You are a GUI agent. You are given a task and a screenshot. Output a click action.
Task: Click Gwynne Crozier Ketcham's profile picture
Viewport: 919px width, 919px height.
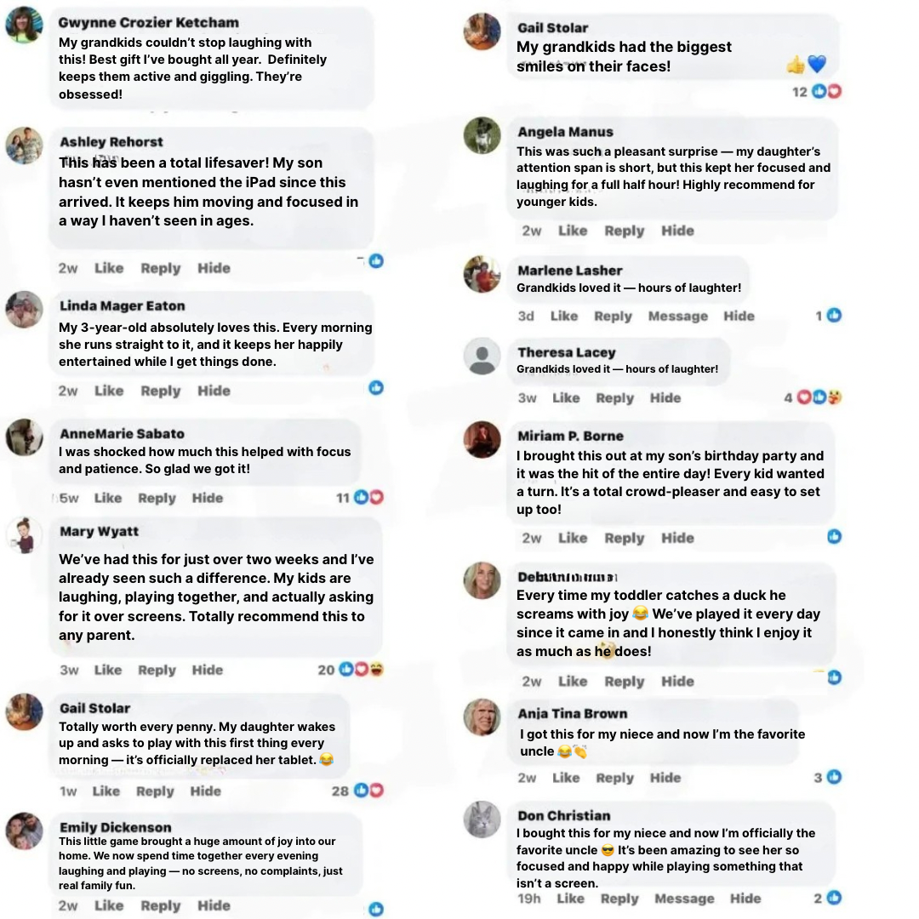pyautogui.click(x=24, y=25)
